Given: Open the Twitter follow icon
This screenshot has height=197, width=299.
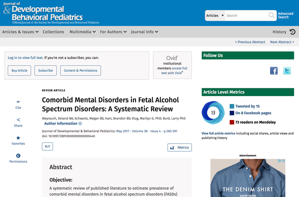Looking at the screenshot, I should 287,71.
